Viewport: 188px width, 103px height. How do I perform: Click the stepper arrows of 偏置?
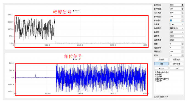coord(183,44)
